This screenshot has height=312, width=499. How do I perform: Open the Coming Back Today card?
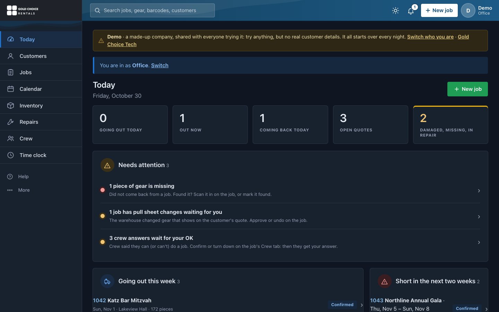tap(290, 124)
